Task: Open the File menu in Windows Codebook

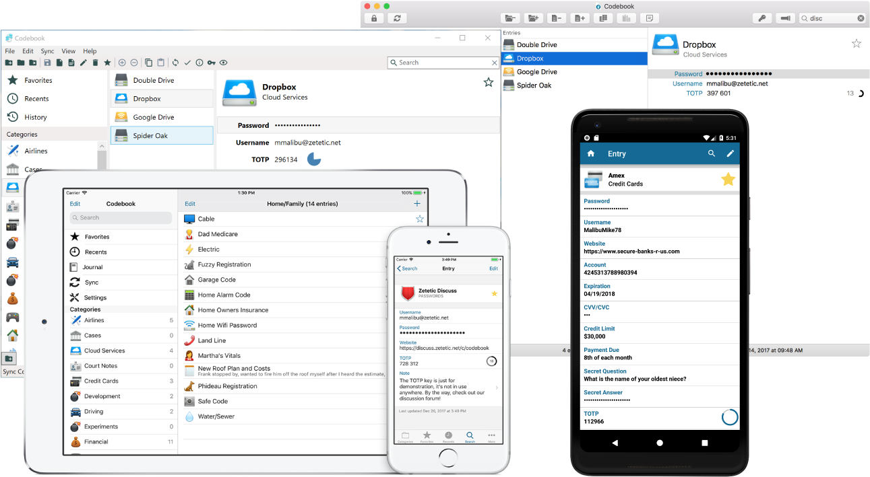Action: point(10,51)
